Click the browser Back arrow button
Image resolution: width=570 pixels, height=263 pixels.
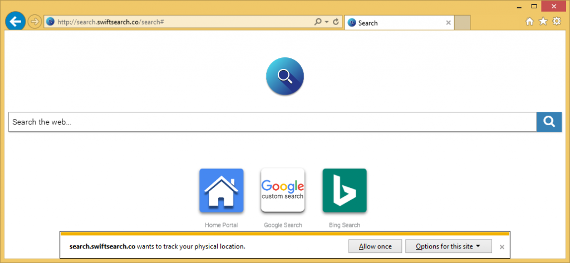point(15,22)
